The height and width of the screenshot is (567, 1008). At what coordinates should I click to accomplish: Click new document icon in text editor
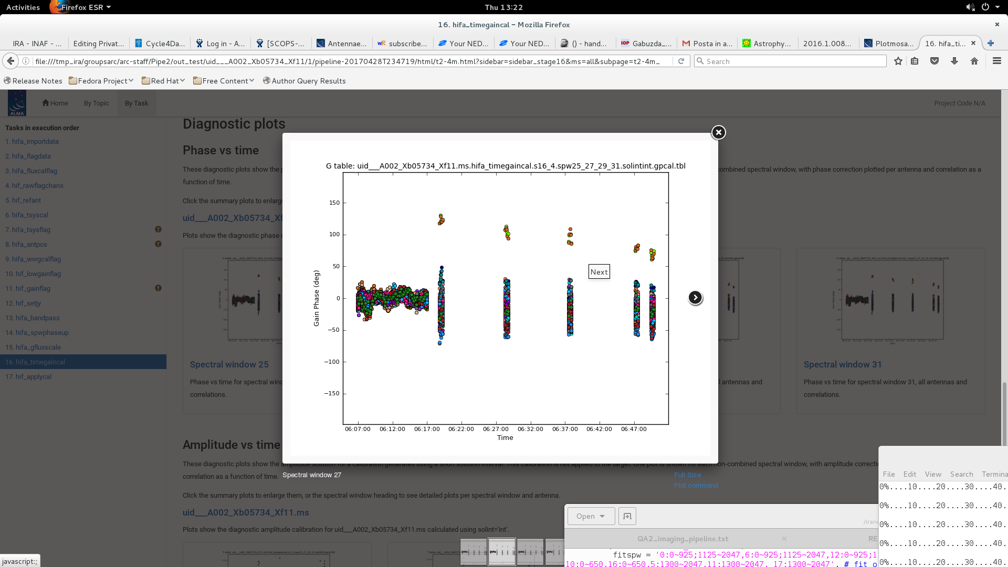pyautogui.click(x=627, y=516)
